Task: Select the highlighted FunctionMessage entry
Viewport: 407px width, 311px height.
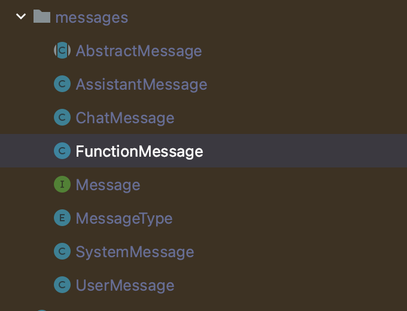Action: coord(139,151)
